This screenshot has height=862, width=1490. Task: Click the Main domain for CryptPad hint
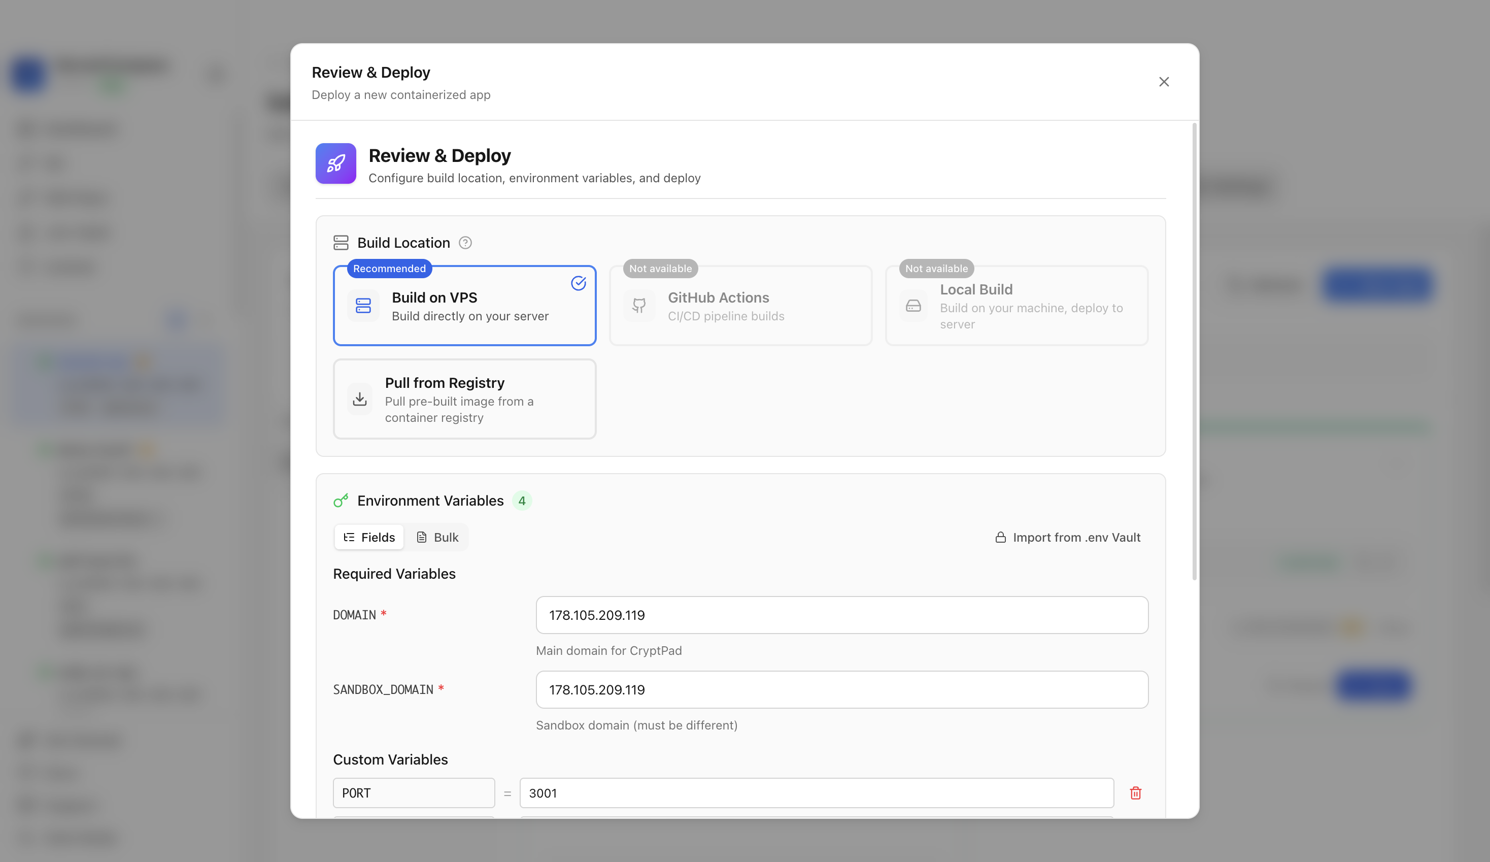tap(609, 651)
